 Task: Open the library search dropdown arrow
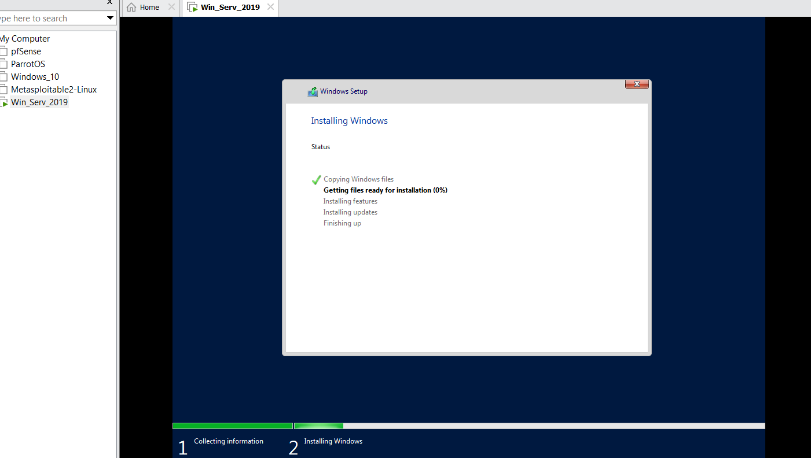pos(110,19)
